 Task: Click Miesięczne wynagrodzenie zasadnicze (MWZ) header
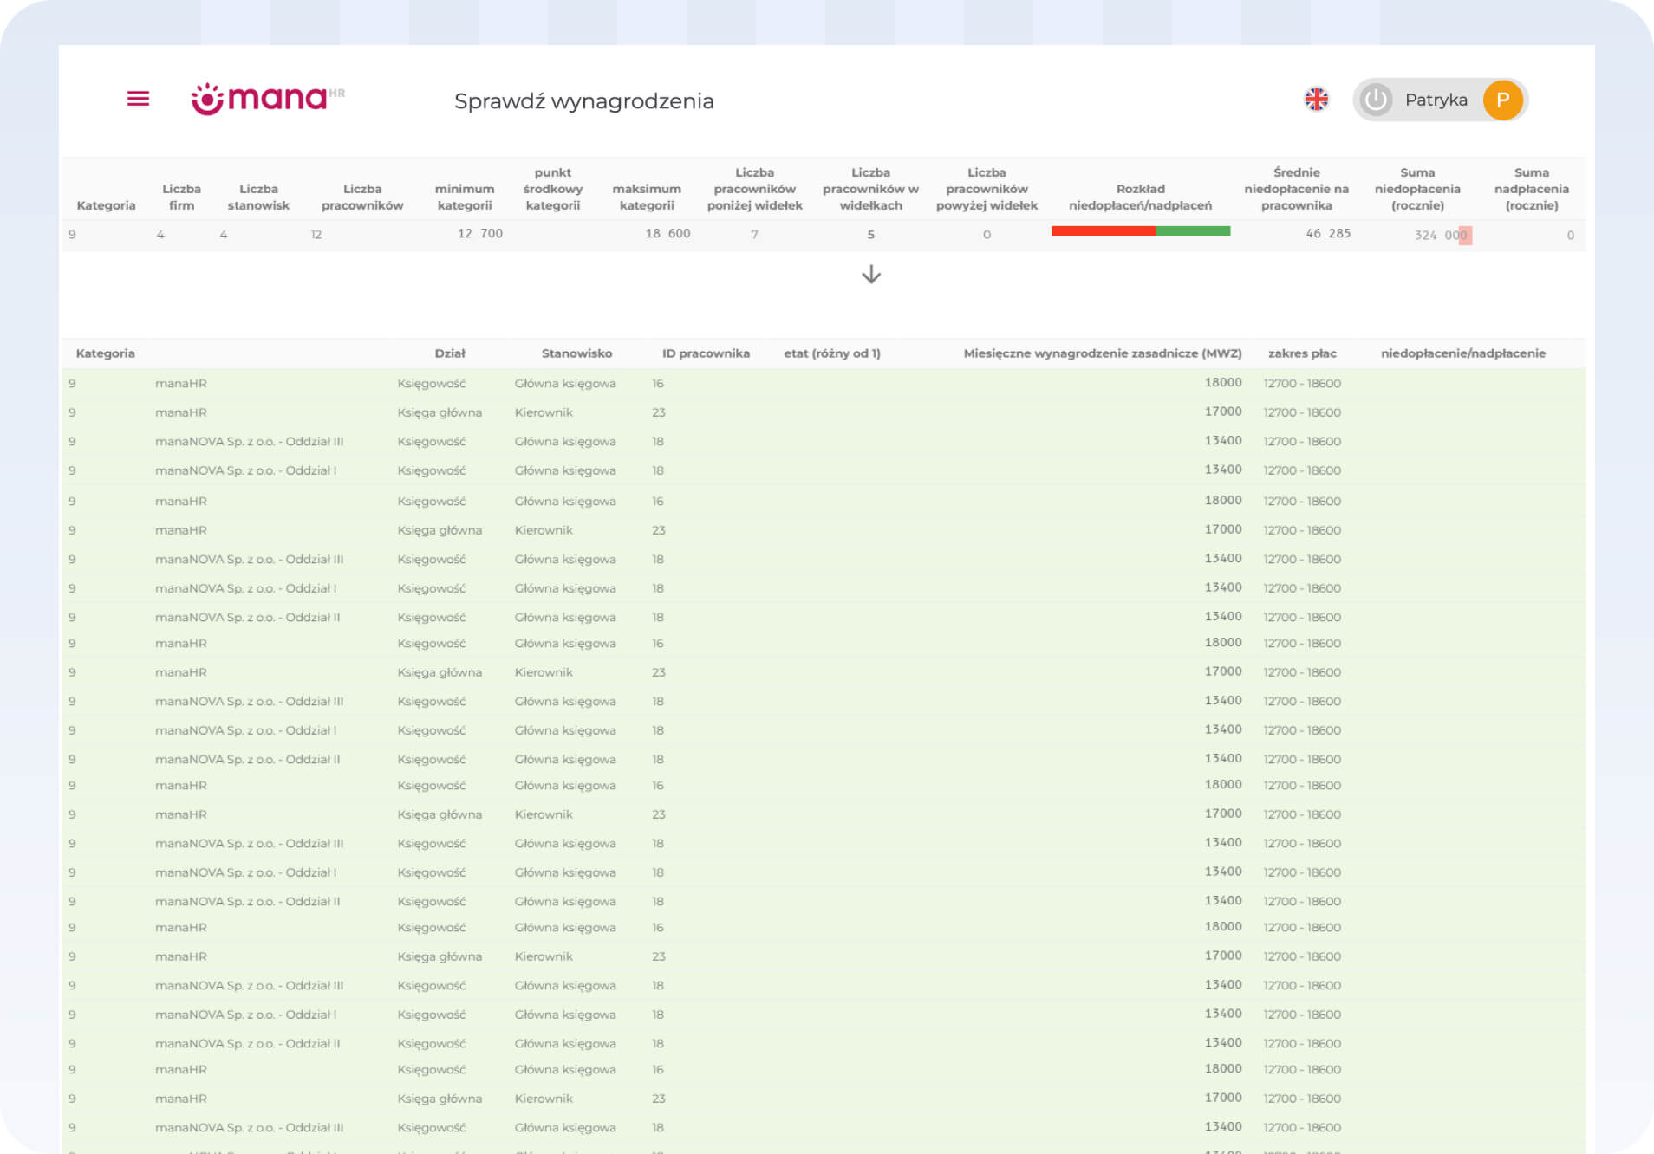tap(1102, 353)
